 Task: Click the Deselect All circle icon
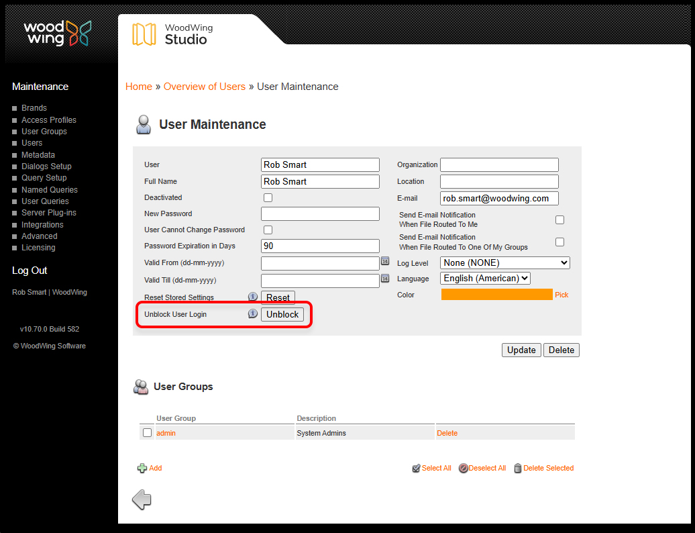pyautogui.click(x=463, y=469)
